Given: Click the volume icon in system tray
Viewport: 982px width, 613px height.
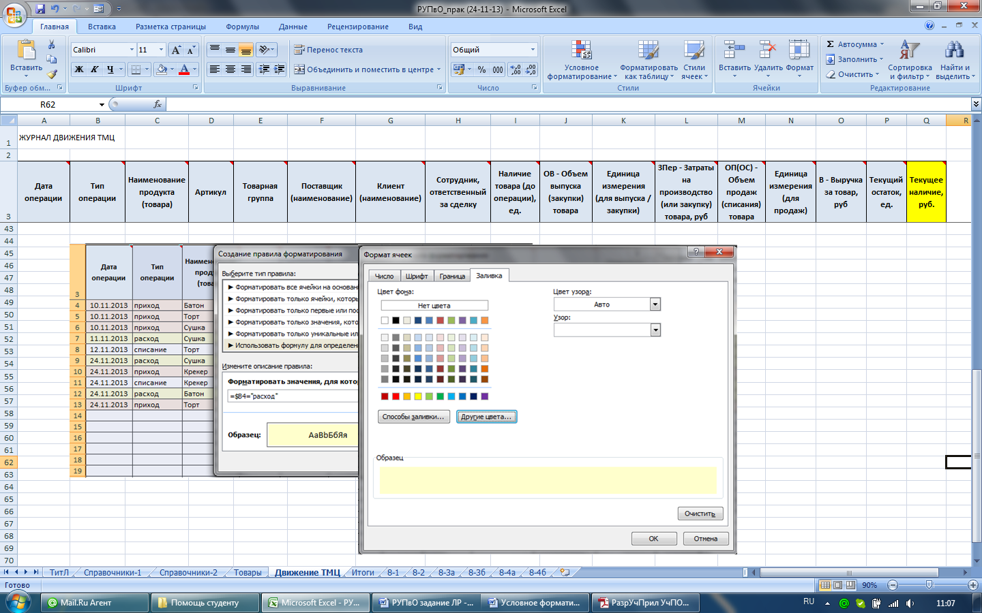Looking at the screenshot, I should 910,603.
